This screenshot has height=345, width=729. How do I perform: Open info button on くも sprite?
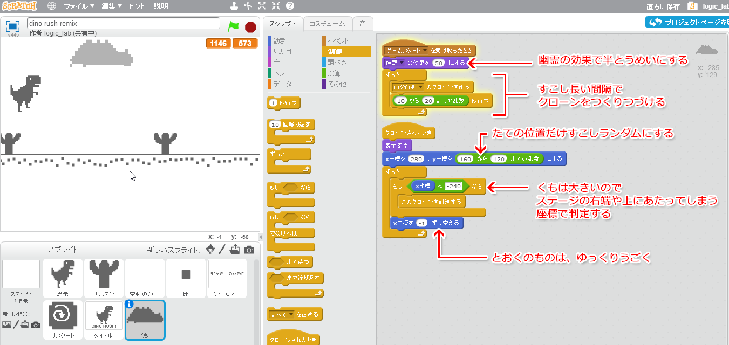(x=130, y=305)
